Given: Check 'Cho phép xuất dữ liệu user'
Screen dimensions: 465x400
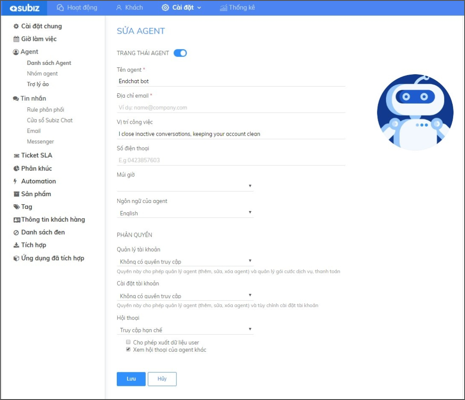Looking at the screenshot, I should pyautogui.click(x=128, y=342).
